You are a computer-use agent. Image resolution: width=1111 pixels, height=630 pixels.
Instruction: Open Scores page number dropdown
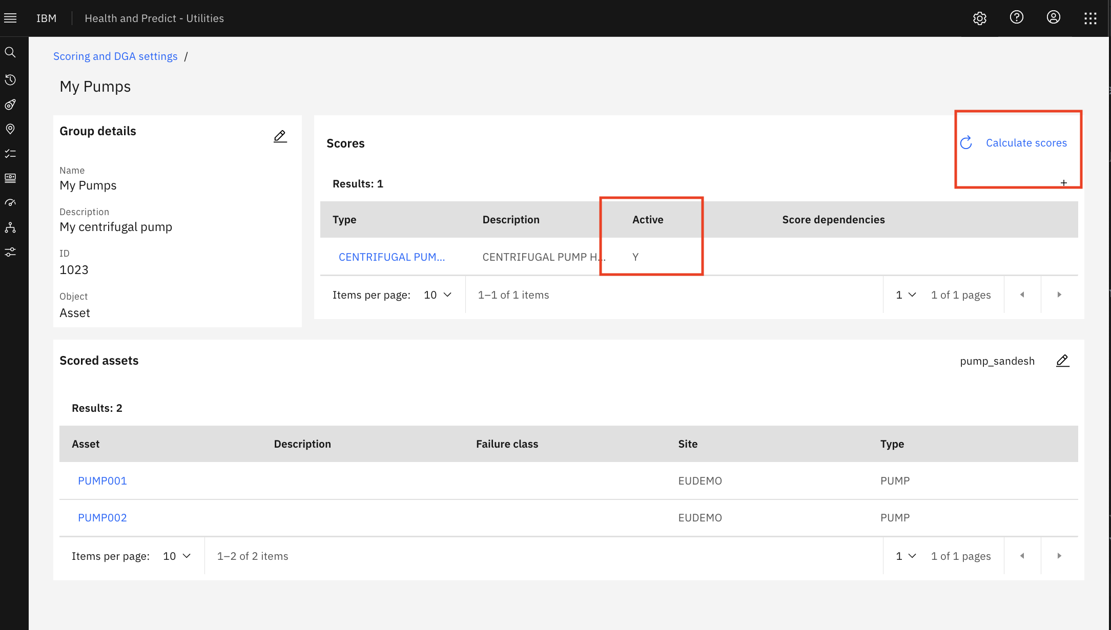tap(906, 295)
